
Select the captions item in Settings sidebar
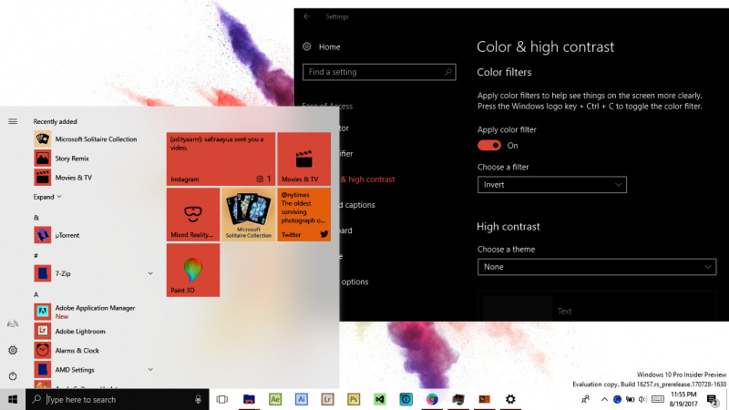pyautogui.click(x=357, y=204)
